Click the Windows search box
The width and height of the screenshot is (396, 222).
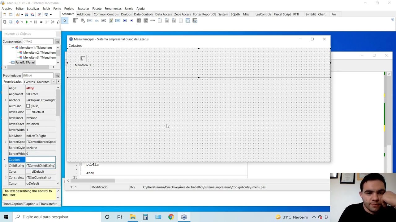(x=57, y=217)
